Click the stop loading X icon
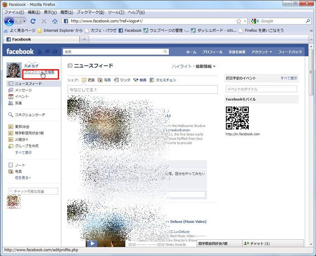The height and width of the screenshot is (256, 316). pyautogui.click(x=44, y=21)
